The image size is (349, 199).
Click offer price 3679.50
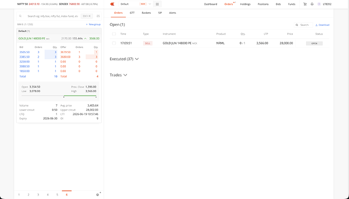tap(65, 52)
